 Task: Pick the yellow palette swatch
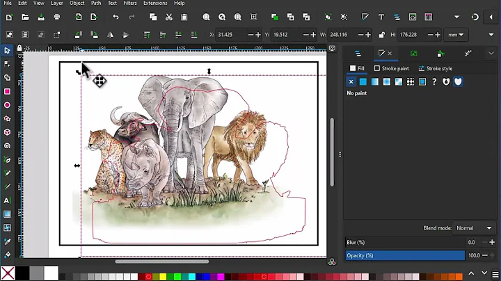point(163,277)
